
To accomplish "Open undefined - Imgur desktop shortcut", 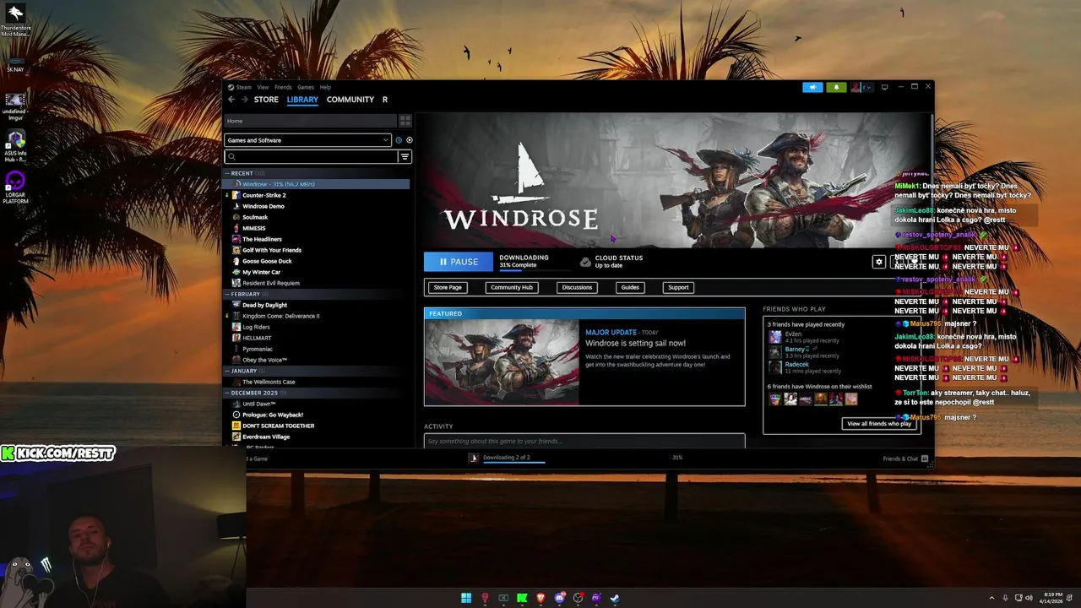I will (15, 105).
